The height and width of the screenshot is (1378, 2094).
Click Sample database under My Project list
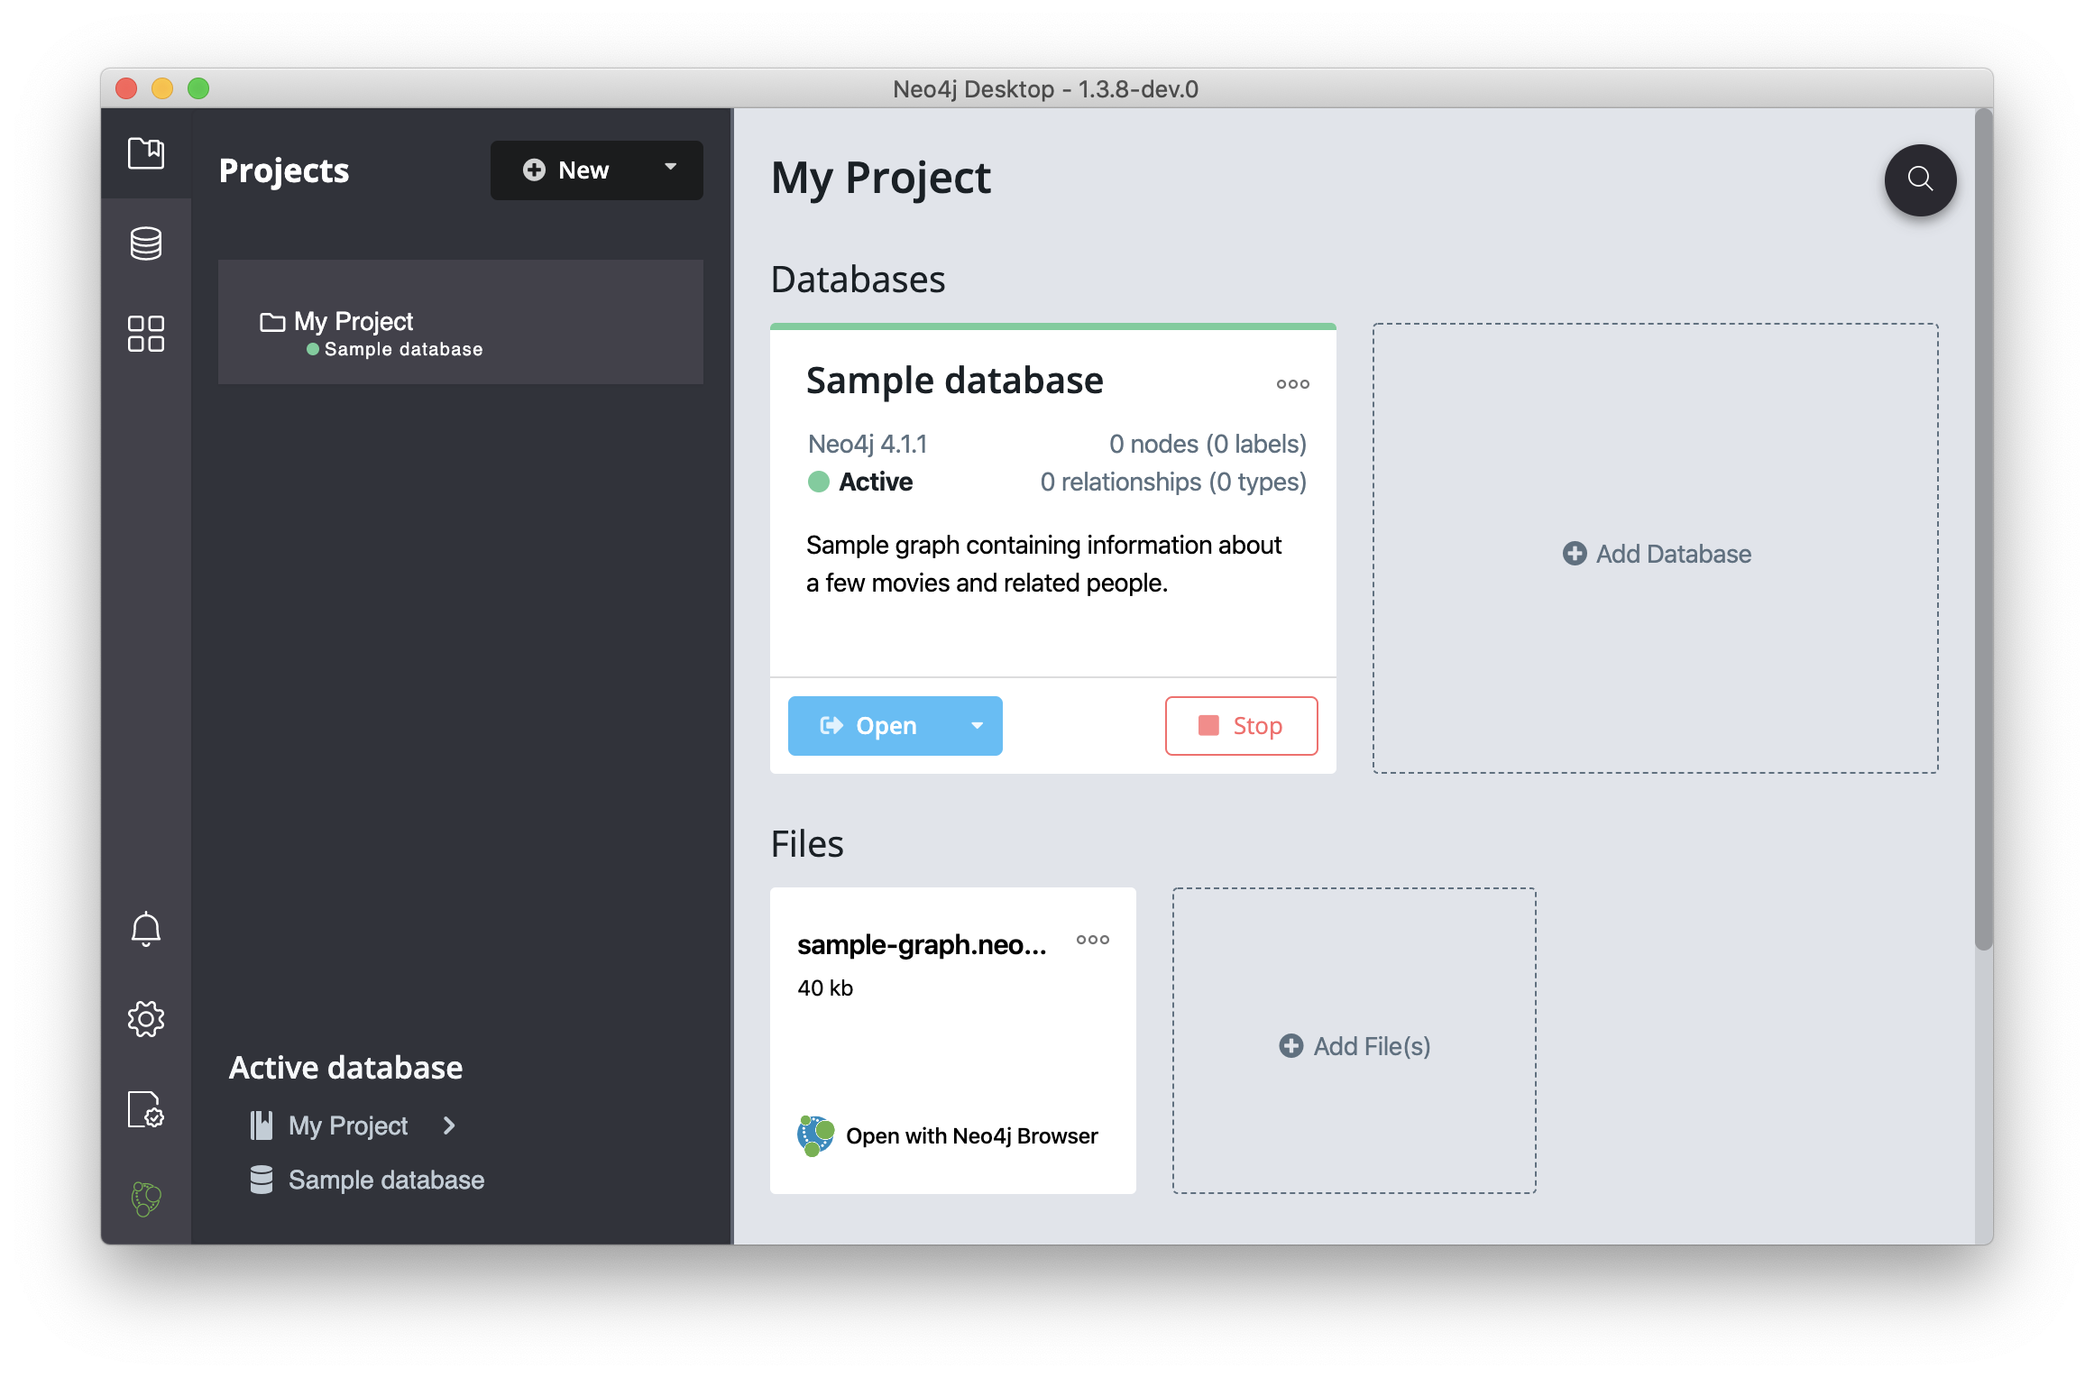[403, 350]
